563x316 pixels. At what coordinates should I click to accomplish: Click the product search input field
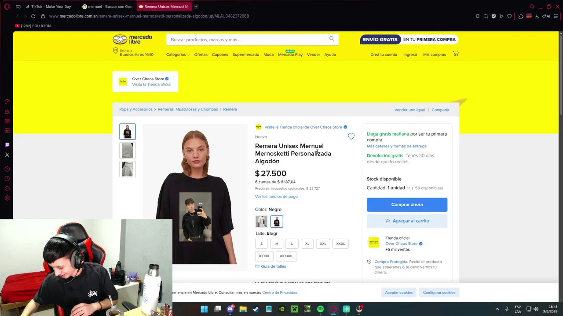[246, 39]
